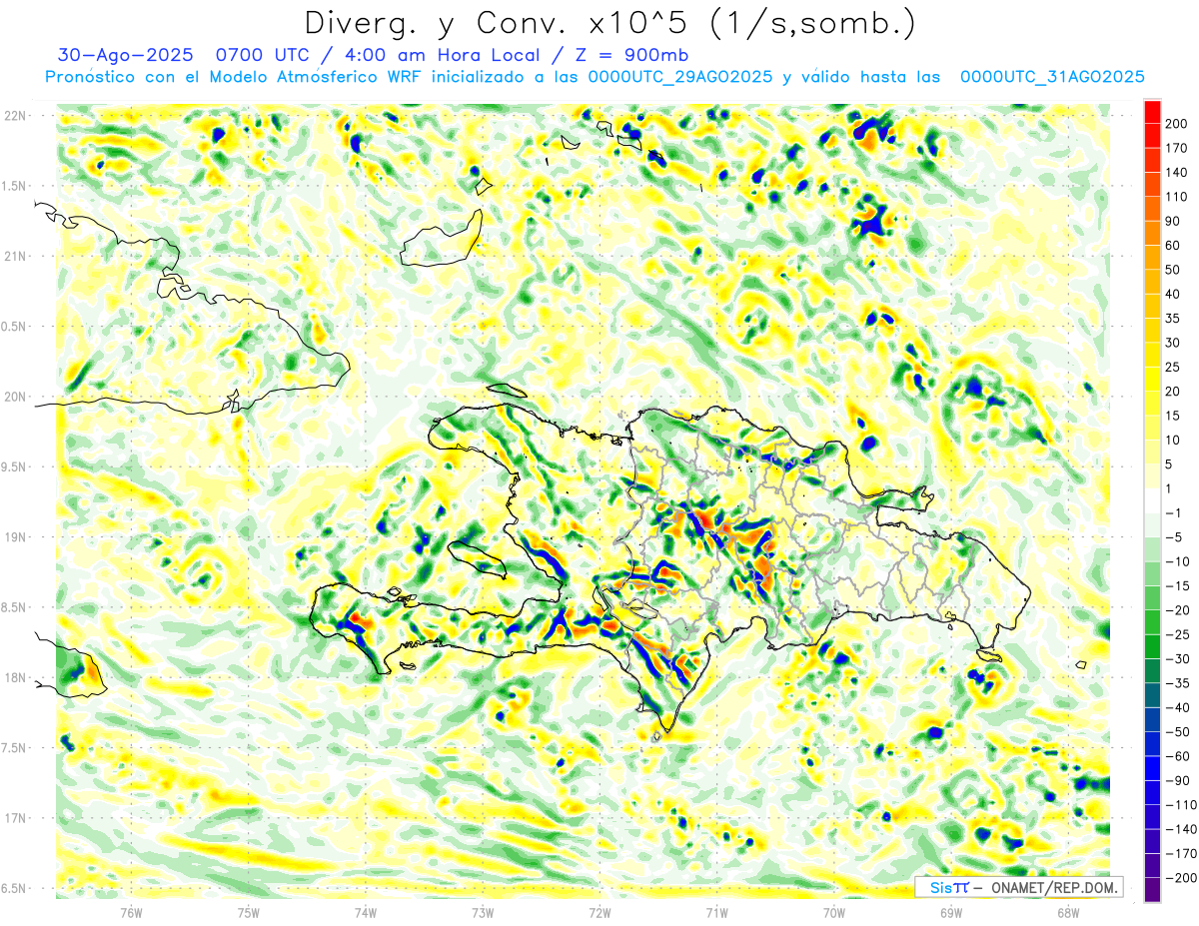Click the '-90' color scale label
This screenshot has width=1199, height=926.
click(1179, 781)
